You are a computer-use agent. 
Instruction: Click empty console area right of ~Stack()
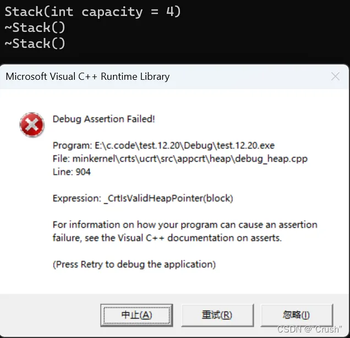coord(209,36)
